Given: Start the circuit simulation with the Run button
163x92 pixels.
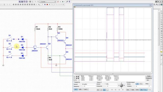Looking at the screenshot, I should click(43, 5).
